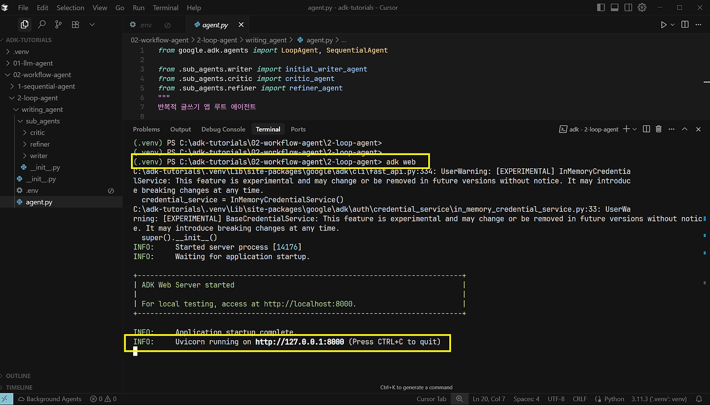The width and height of the screenshot is (710, 405).
Task: Open Background Agents from status bar
Action: [x=49, y=399]
